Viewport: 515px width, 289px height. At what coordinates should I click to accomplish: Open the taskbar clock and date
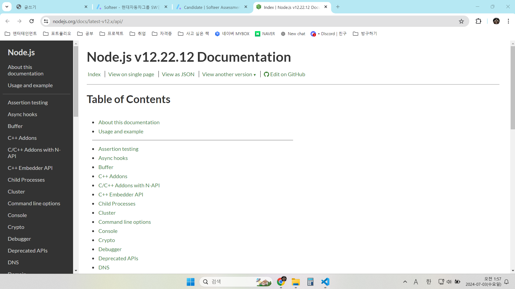click(x=483, y=282)
